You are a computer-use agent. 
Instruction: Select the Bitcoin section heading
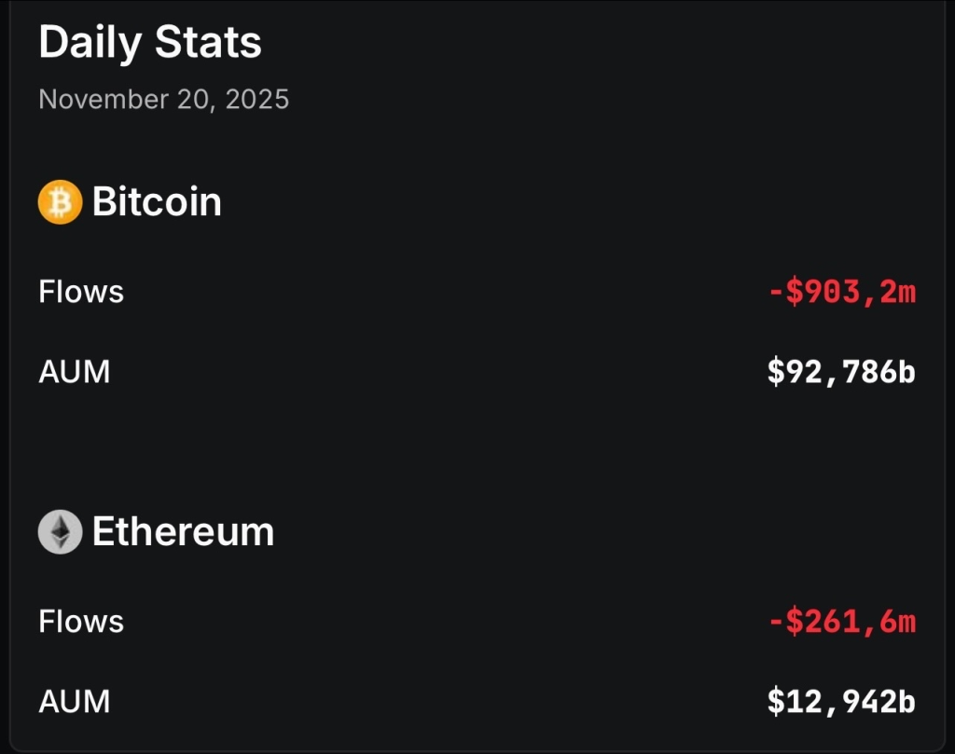click(157, 202)
